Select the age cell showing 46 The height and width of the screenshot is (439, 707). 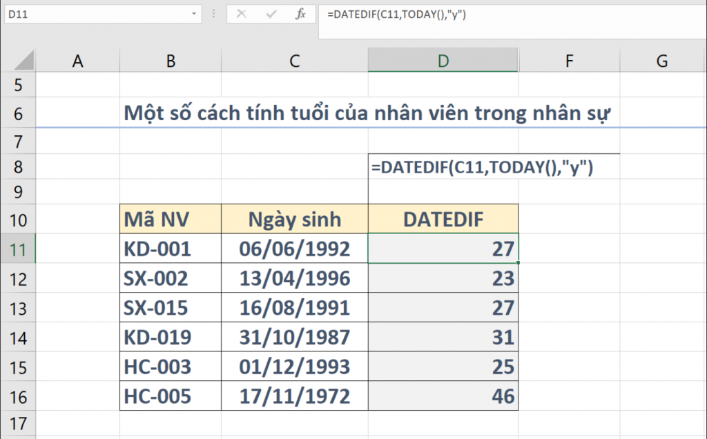[x=443, y=397]
